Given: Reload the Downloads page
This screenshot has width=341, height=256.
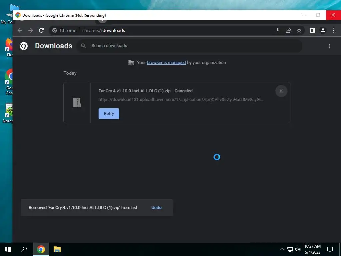Looking at the screenshot, I should [41, 30].
